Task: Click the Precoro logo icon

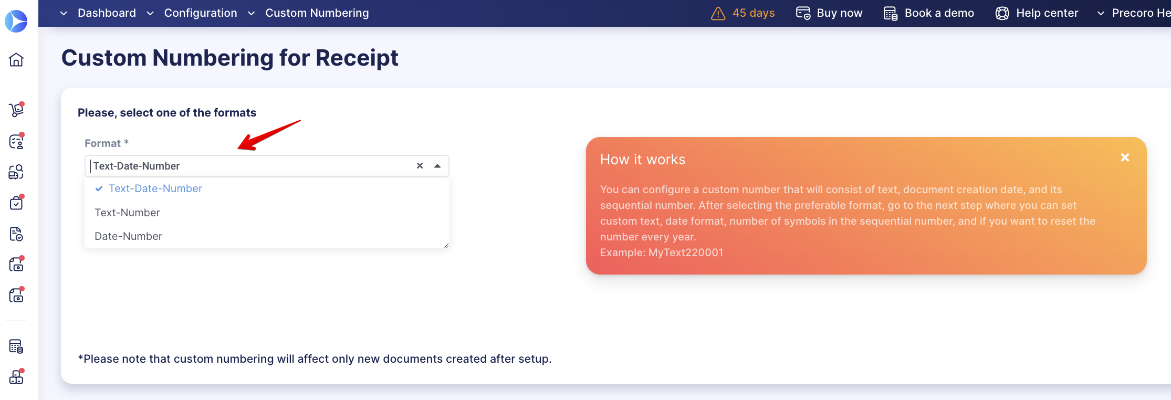Action: pos(16,21)
